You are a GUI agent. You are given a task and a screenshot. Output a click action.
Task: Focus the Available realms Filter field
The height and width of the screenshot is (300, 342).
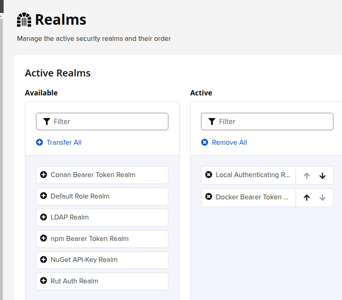[x=102, y=122]
